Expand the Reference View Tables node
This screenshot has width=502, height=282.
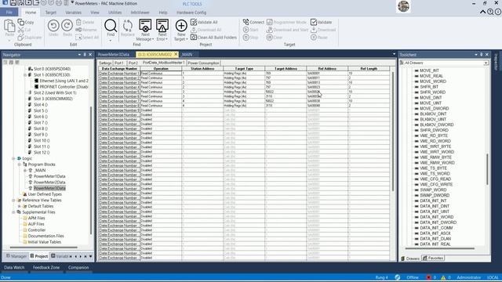(x=13, y=201)
